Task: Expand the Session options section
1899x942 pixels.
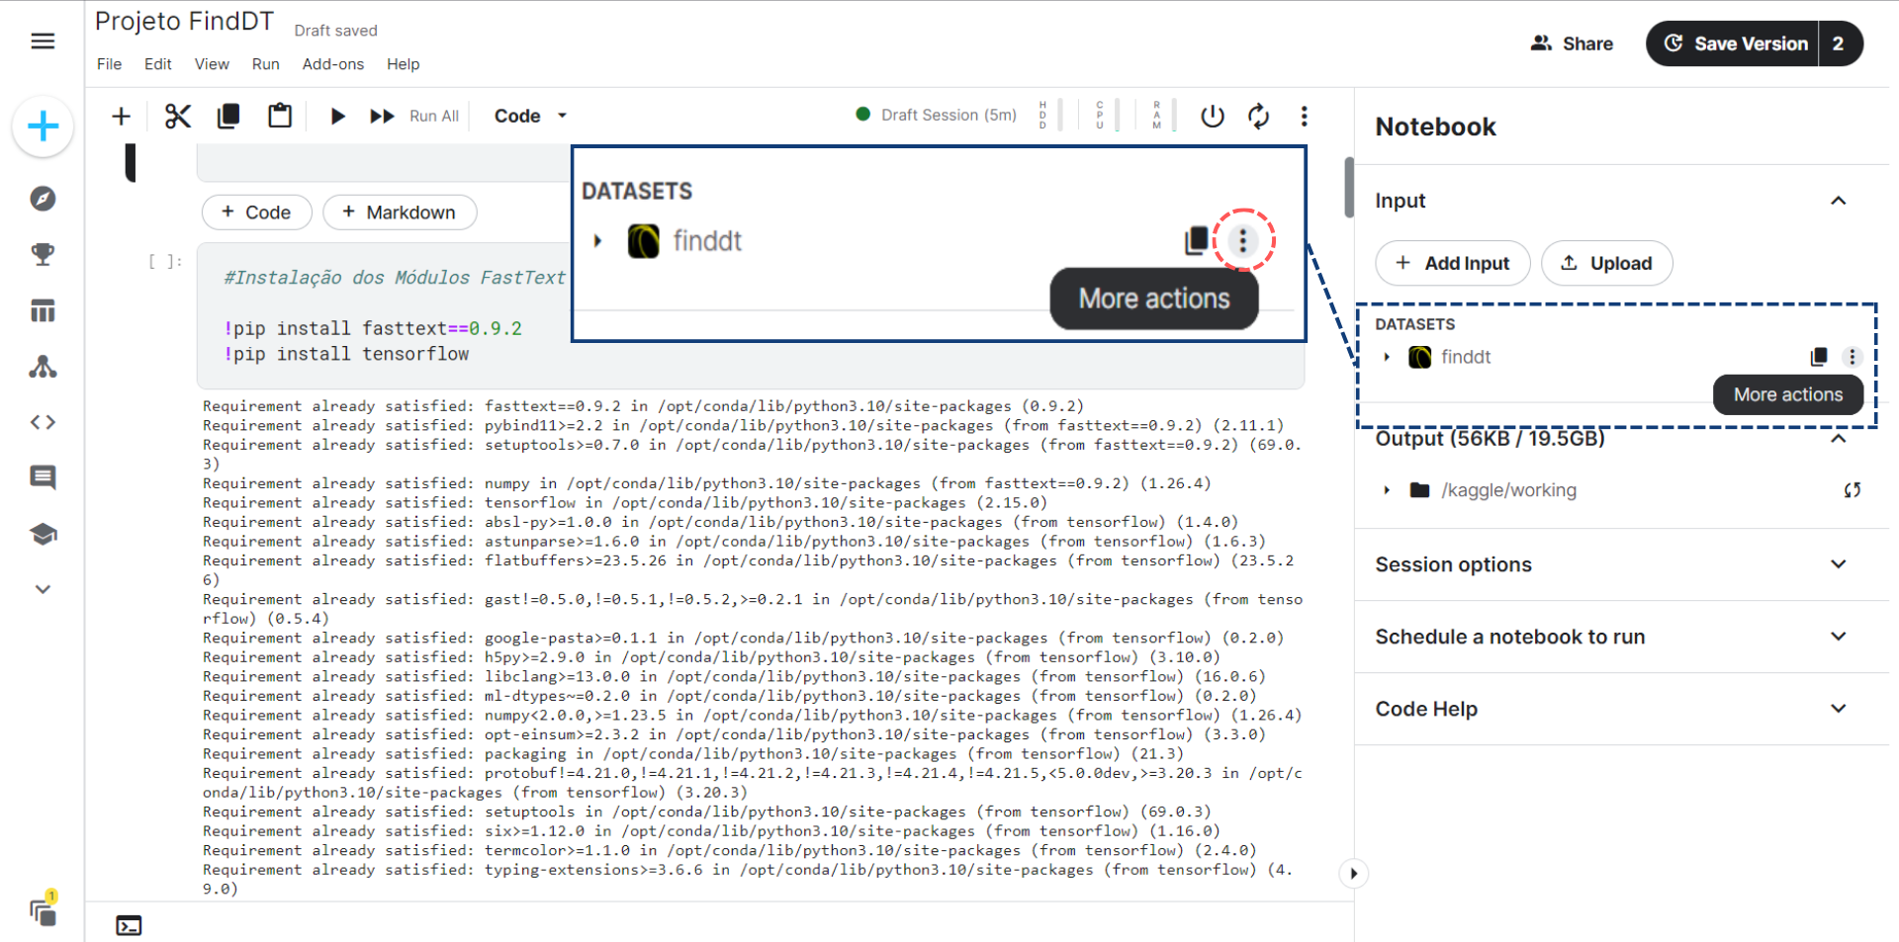Action: point(1838,564)
